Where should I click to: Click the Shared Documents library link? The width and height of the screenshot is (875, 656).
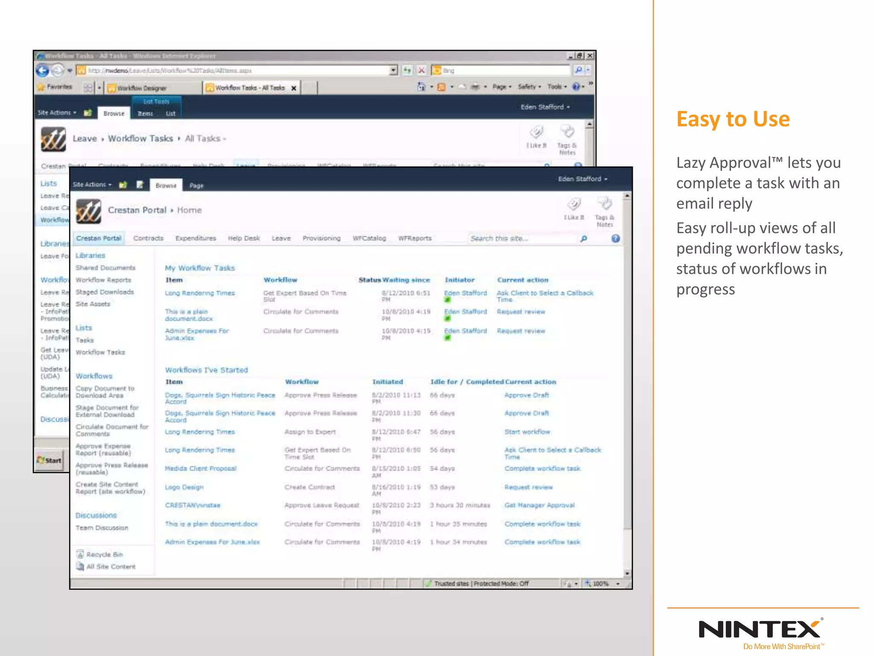pos(105,268)
